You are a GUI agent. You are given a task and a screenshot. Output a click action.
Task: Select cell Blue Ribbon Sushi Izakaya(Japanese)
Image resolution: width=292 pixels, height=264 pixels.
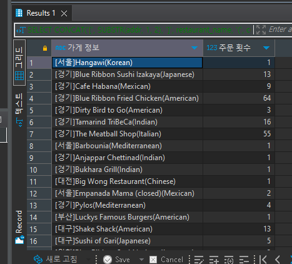point(127,74)
